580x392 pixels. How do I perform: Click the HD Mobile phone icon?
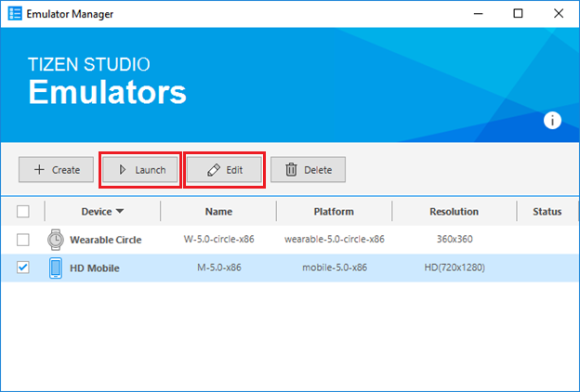tap(57, 268)
